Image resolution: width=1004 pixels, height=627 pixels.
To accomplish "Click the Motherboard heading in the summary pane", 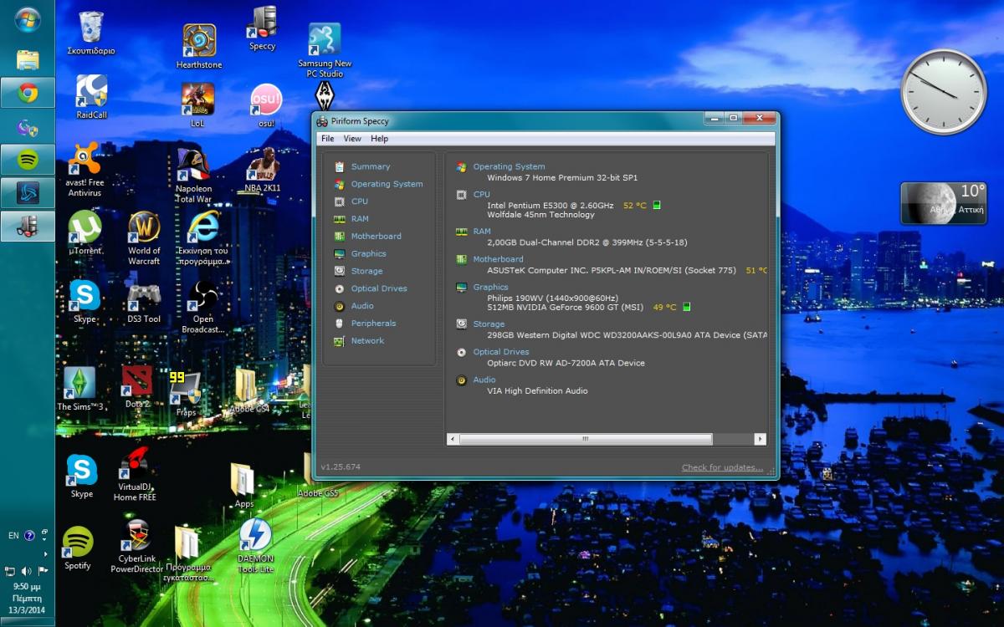I will tap(498, 259).
